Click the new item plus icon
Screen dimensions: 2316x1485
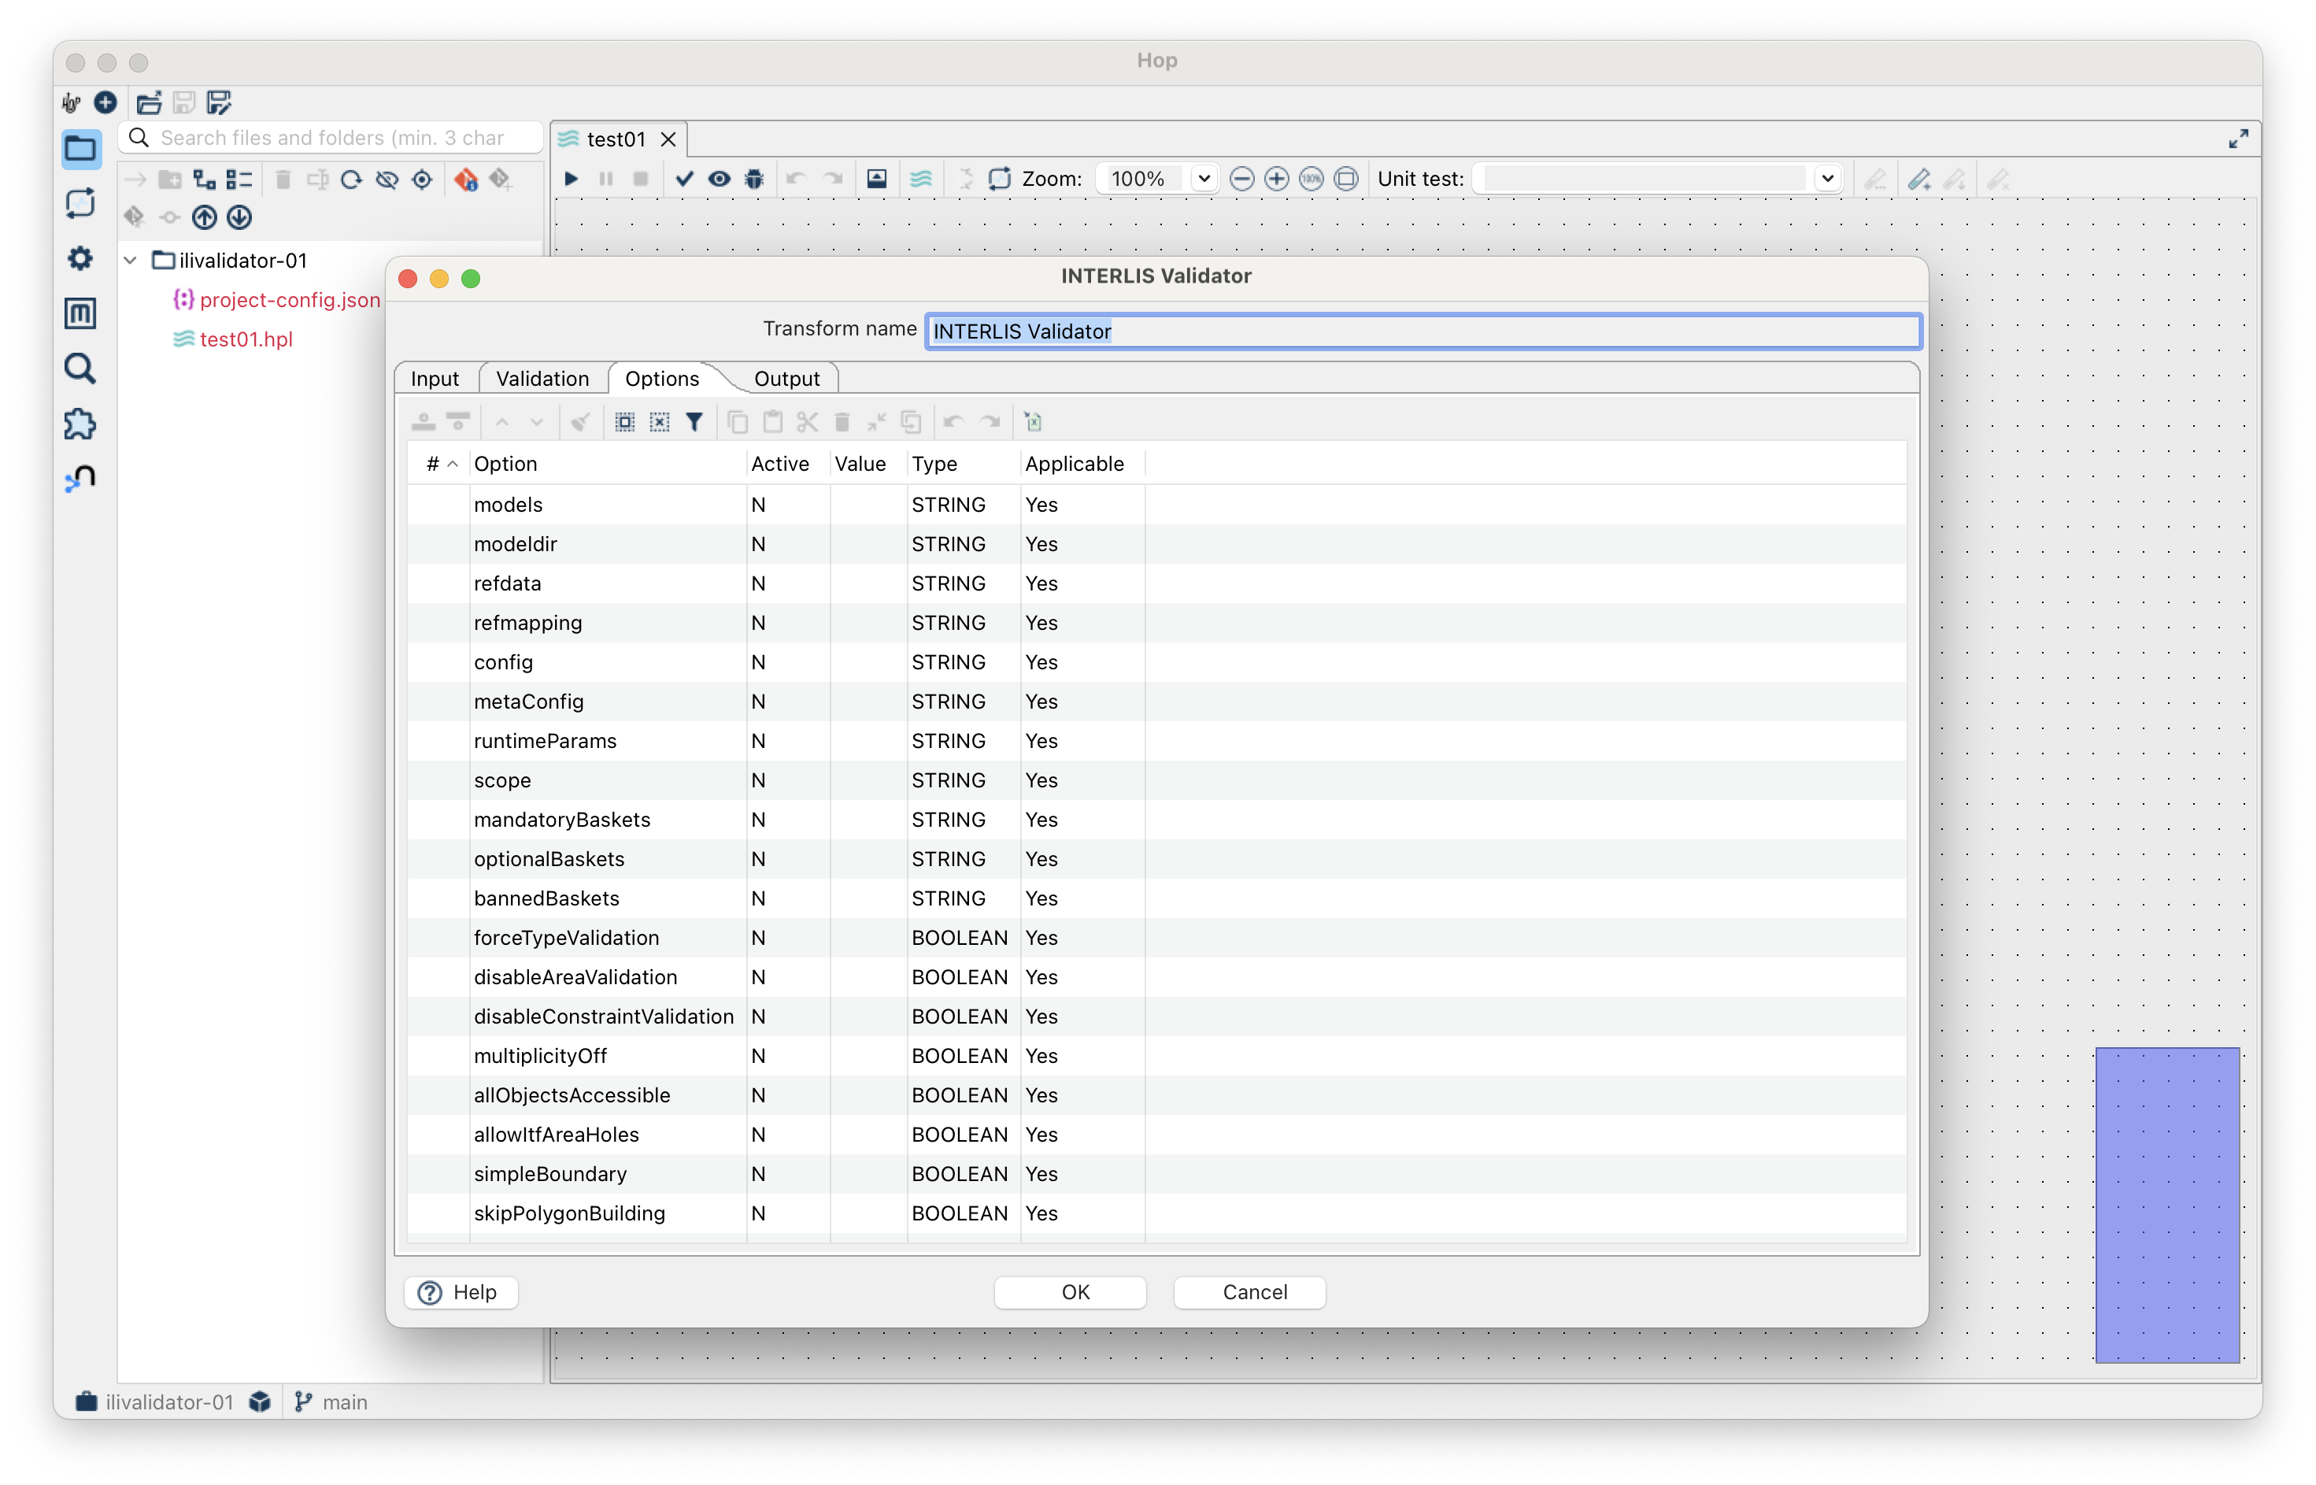click(105, 102)
